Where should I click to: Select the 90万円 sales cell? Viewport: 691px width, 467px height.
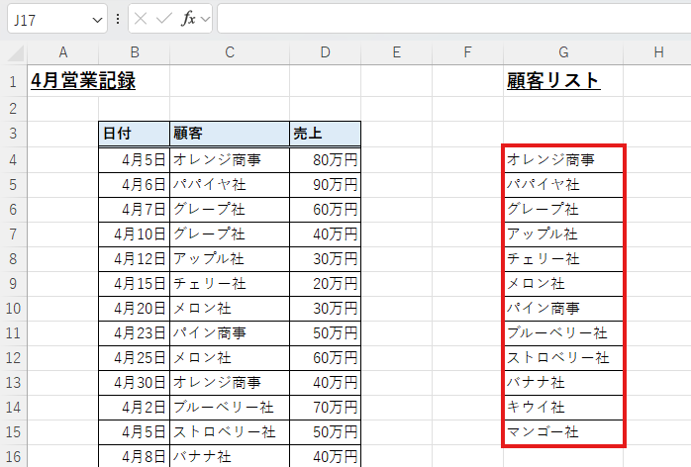pos(324,183)
